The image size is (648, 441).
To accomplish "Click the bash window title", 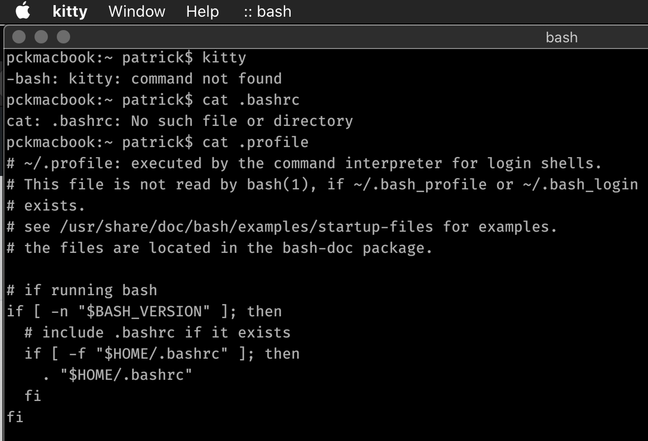I will (x=561, y=37).
